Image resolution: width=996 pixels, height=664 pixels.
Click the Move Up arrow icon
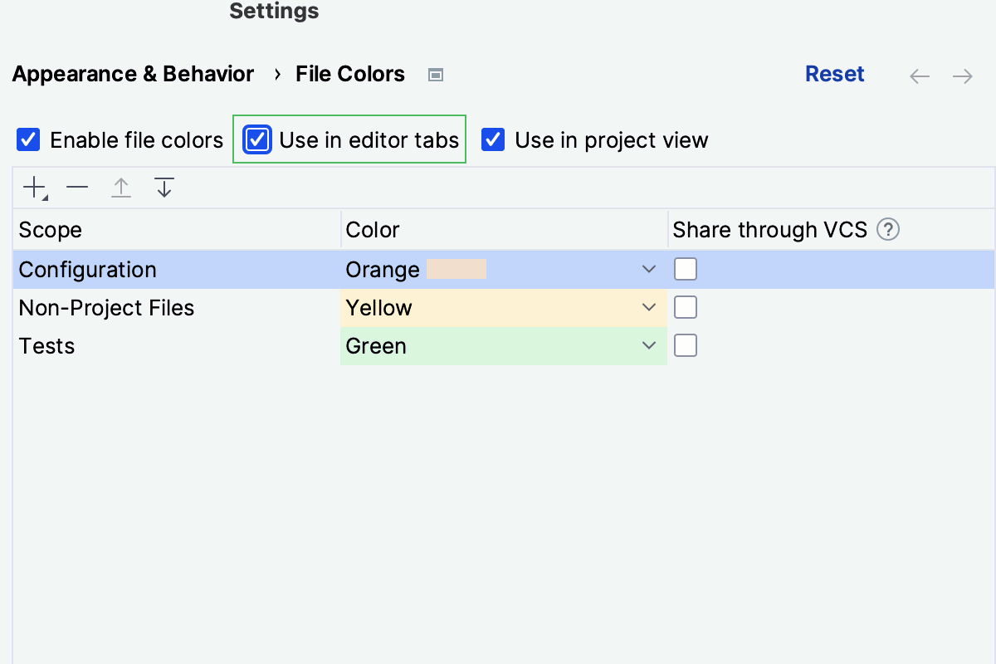(121, 187)
